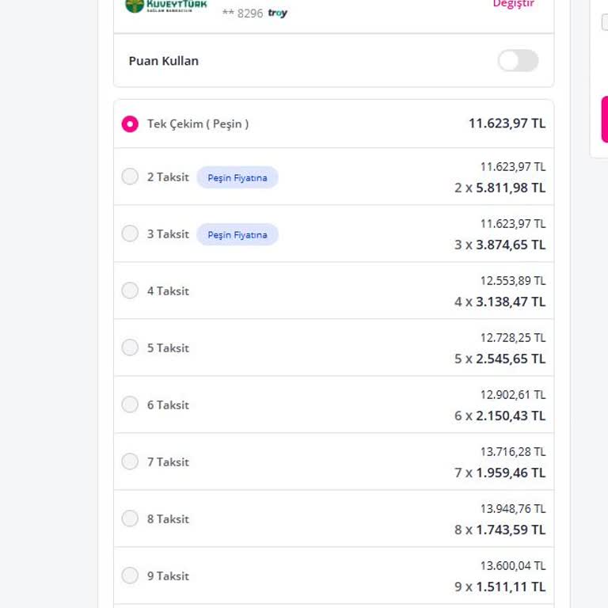Click the Peşin Fiyatına badge on 2 Taksit
The width and height of the screenshot is (608, 608).
click(x=237, y=177)
